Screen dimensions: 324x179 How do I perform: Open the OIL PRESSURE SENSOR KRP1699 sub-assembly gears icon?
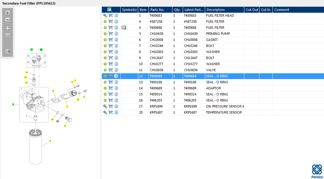[105, 106]
